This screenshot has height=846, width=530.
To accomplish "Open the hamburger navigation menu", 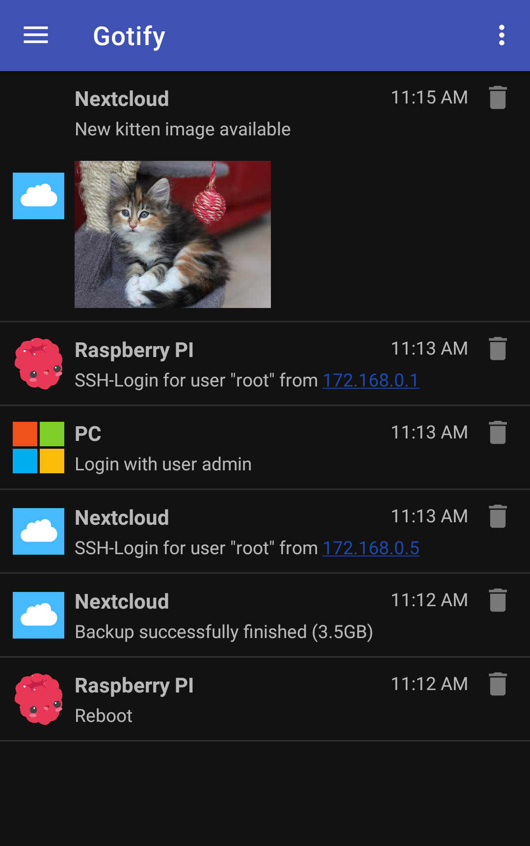I will click(x=36, y=35).
